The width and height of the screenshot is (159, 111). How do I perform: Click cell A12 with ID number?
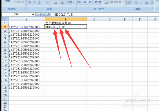pos(27,65)
